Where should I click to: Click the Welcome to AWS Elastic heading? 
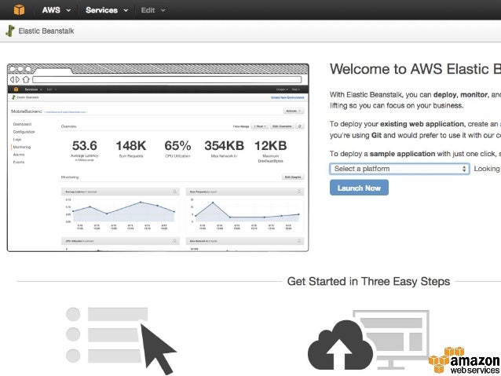pyautogui.click(x=415, y=69)
